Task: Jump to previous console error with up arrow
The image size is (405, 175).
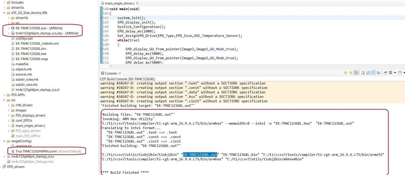Action: [351, 73]
